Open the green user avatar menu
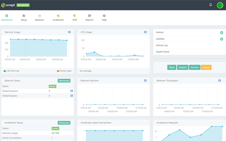Screen dimensions: 226x141 pyautogui.click(x=220, y=5)
